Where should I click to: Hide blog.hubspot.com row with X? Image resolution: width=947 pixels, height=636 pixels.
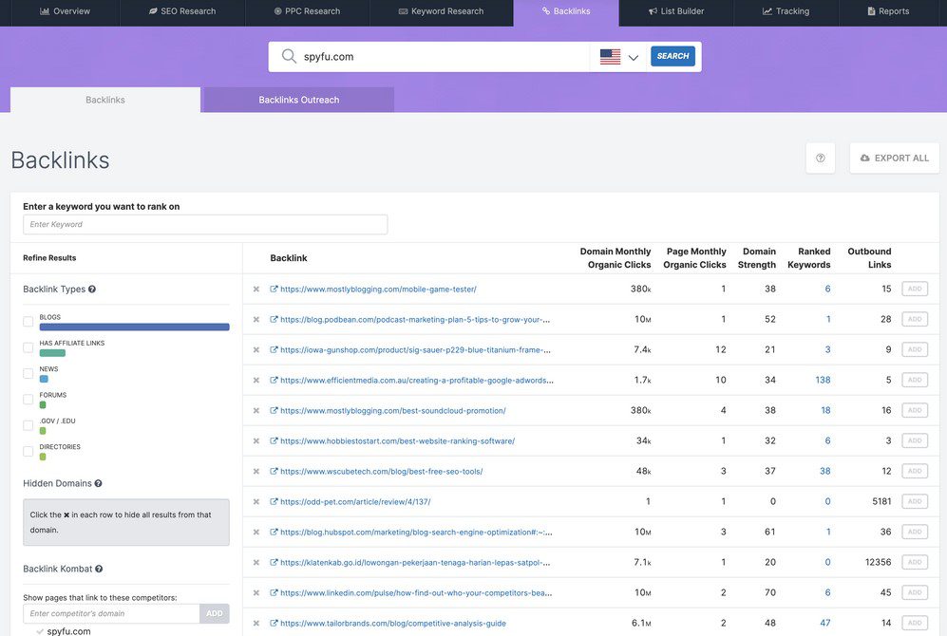[x=256, y=533]
